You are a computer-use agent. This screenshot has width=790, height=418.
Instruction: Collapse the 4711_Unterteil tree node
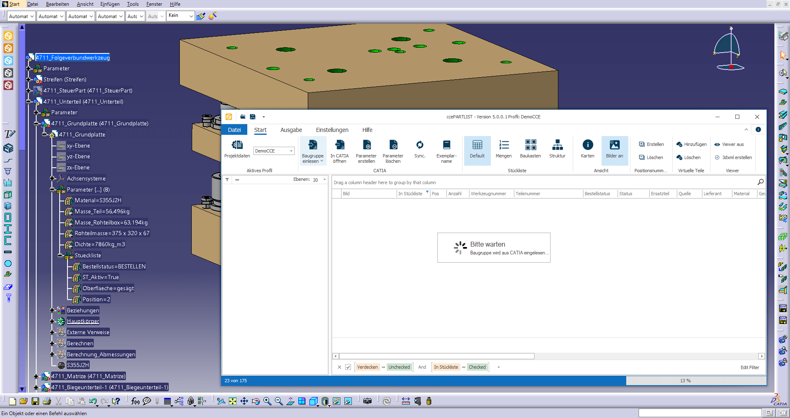(x=28, y=102)
